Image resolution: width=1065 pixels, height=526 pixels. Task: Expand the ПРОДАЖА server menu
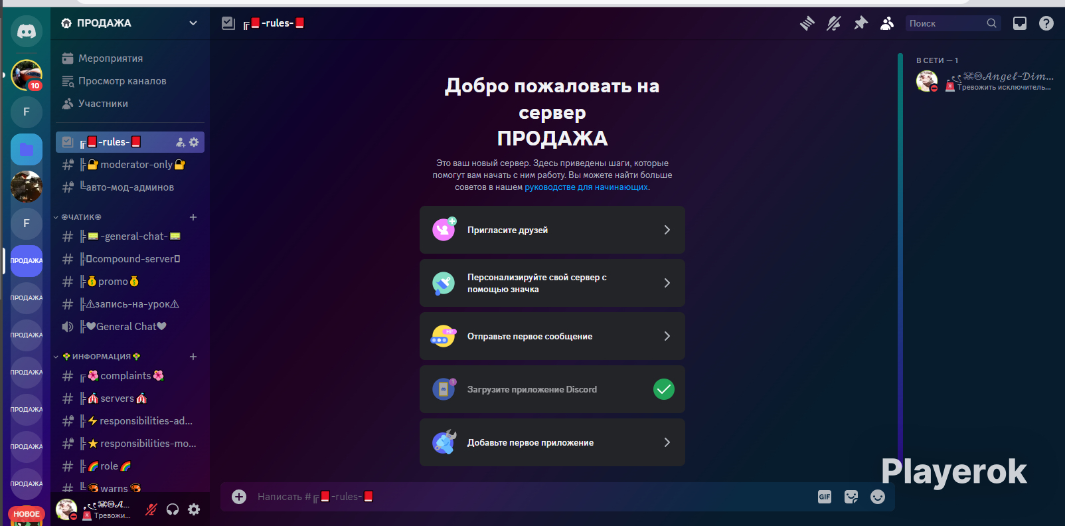(130, 23)
